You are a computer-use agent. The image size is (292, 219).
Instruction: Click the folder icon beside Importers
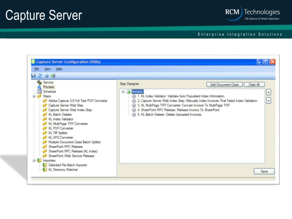click(39, 161)
